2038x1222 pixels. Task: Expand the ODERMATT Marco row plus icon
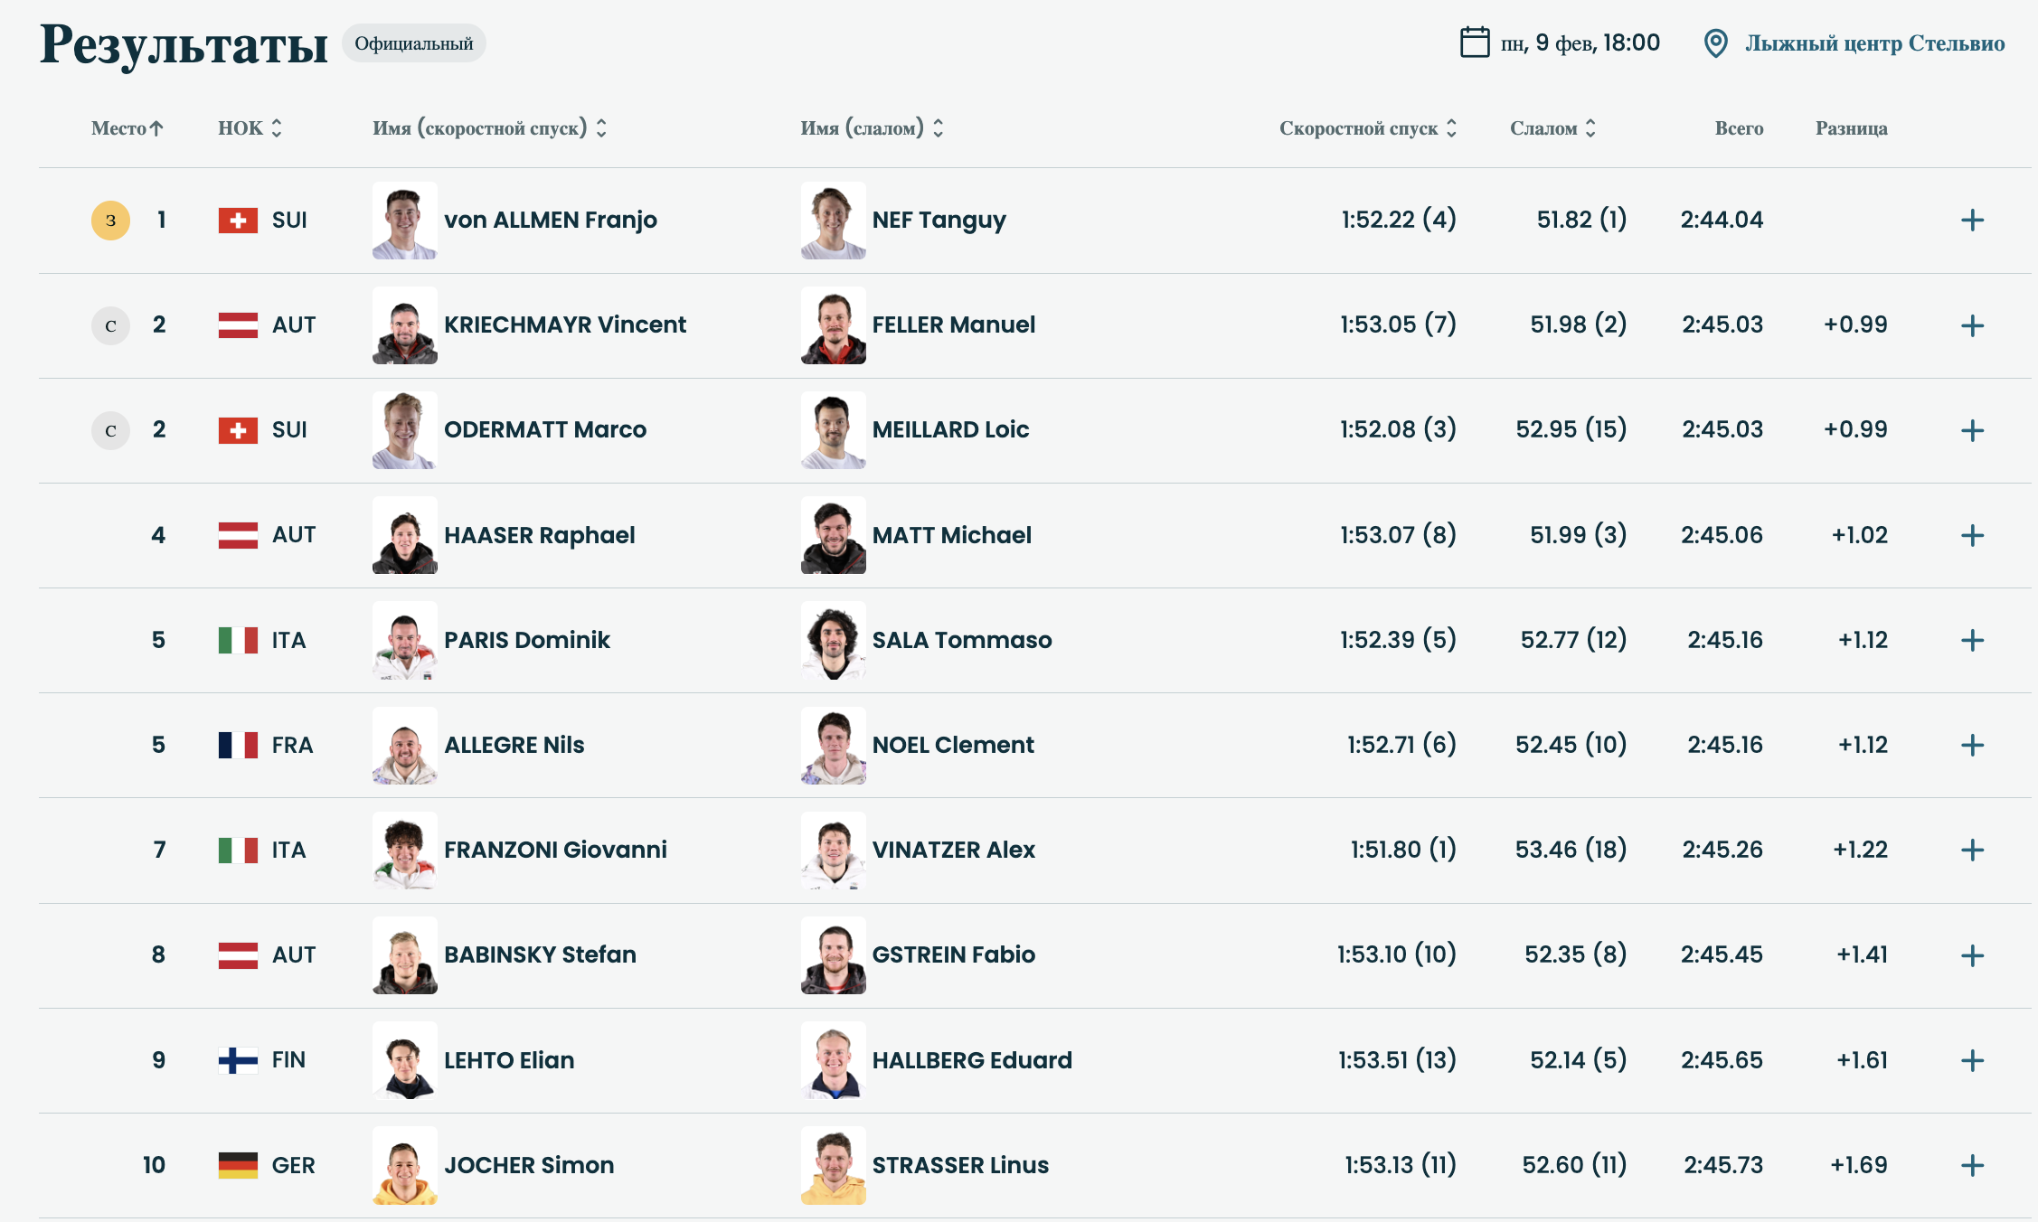[1972, 430]
